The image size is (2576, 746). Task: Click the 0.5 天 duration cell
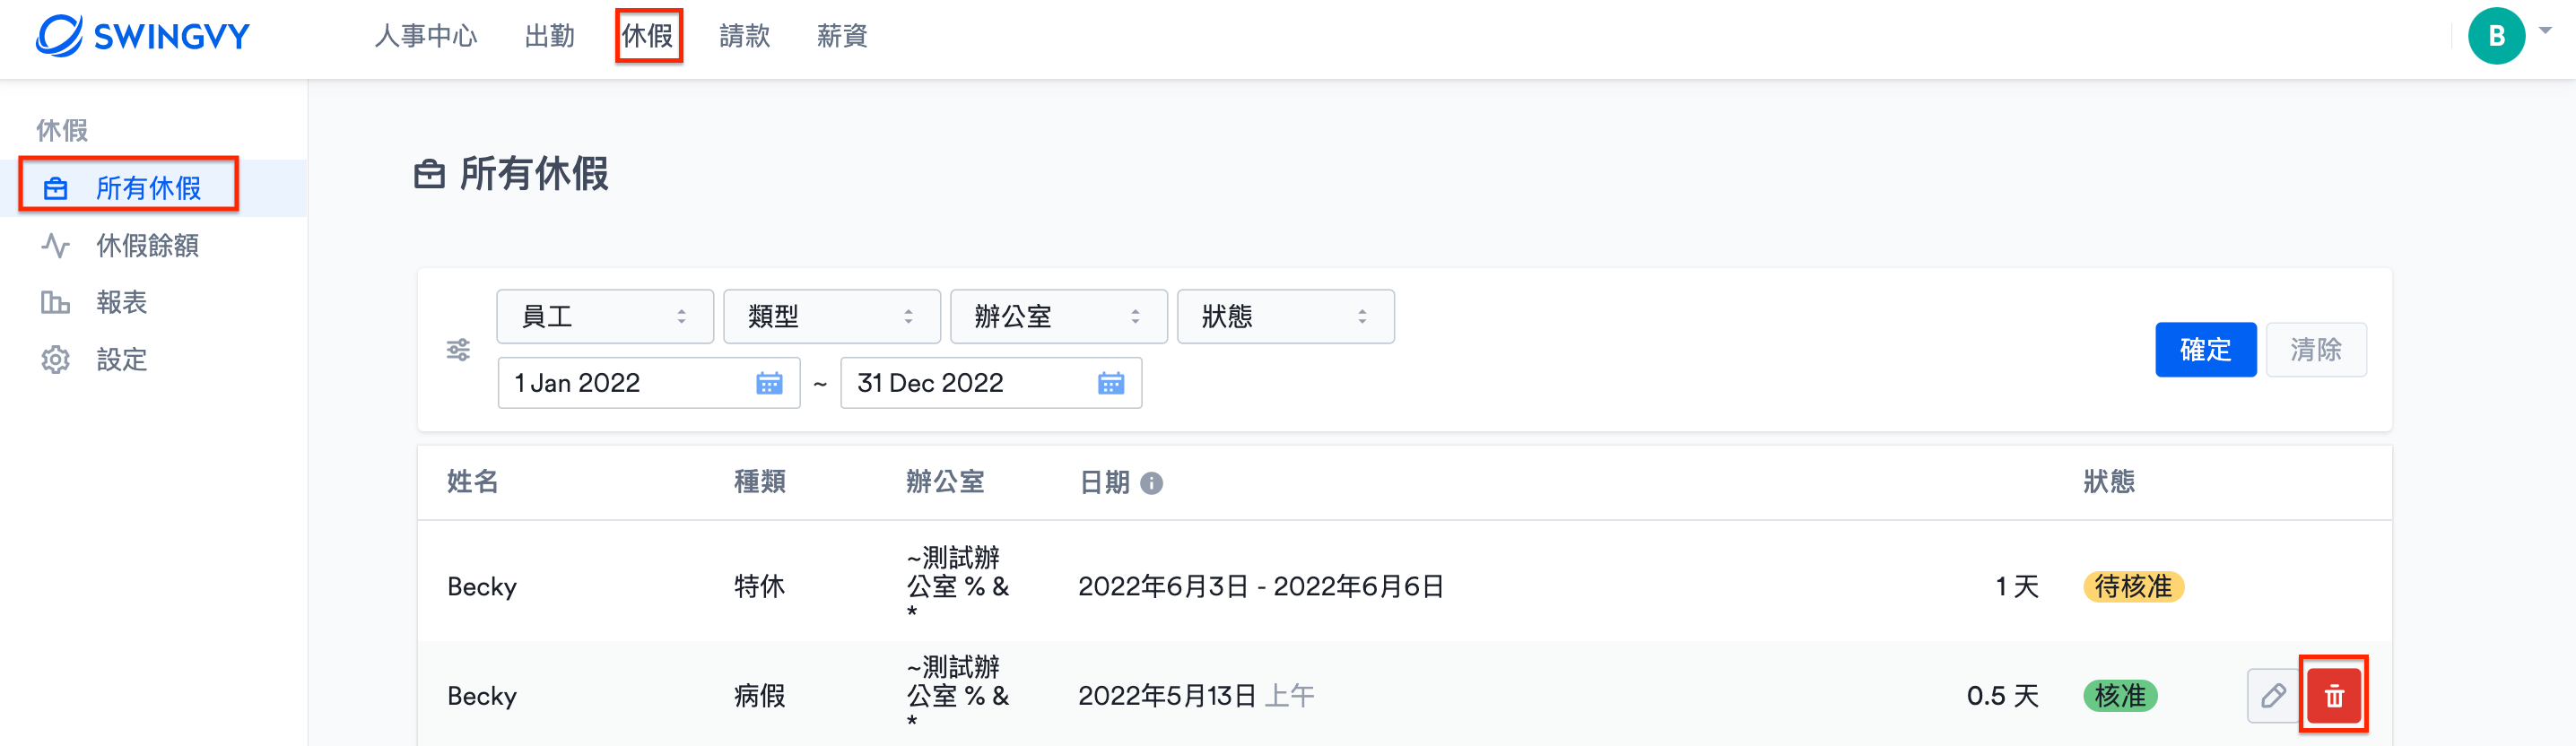tap(2003, 696)
